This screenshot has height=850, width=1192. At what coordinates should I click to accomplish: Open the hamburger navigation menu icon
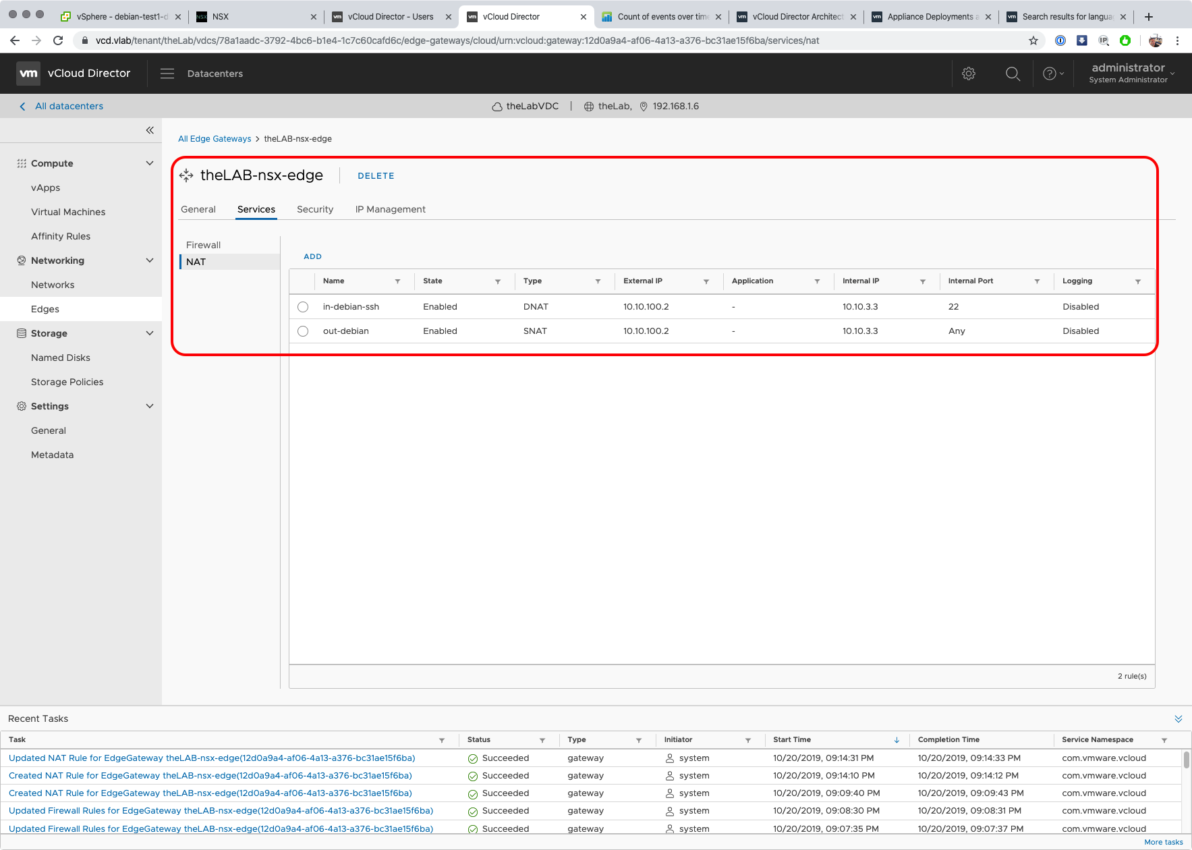tap(167, 74)
